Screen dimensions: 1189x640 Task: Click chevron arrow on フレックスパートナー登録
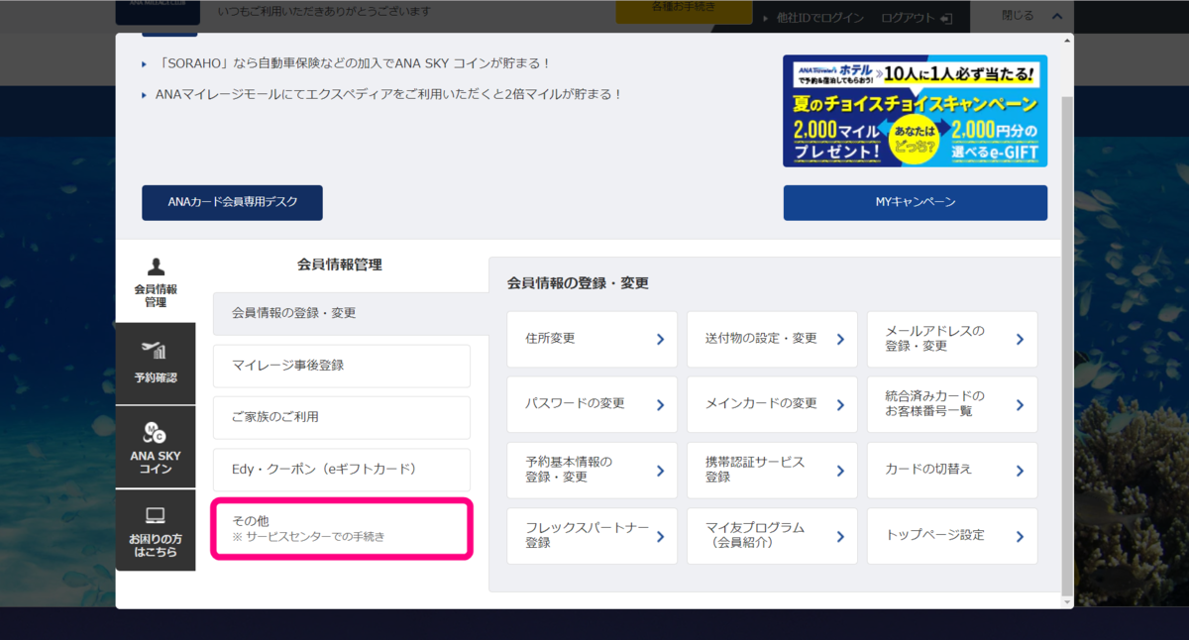click(x=660, y=537)
